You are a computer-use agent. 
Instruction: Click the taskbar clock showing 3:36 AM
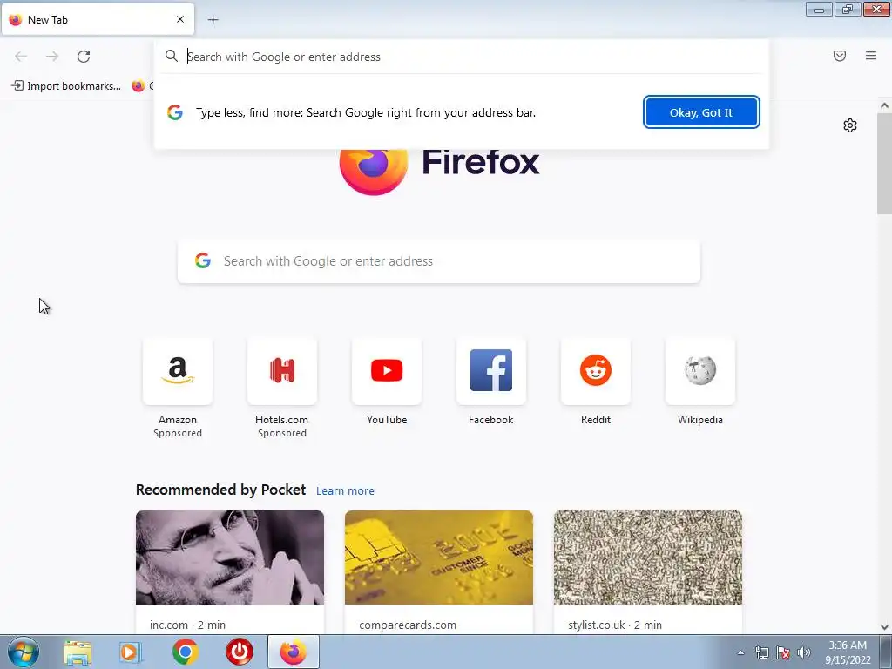[848, 652]
